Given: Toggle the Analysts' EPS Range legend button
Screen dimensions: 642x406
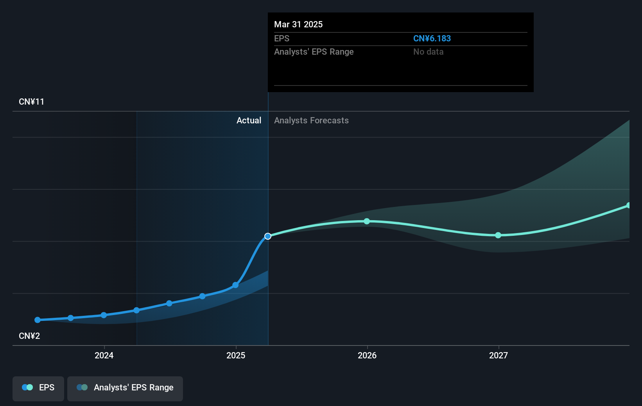Looking at the screenshot, I should click(x=125, y=388).
